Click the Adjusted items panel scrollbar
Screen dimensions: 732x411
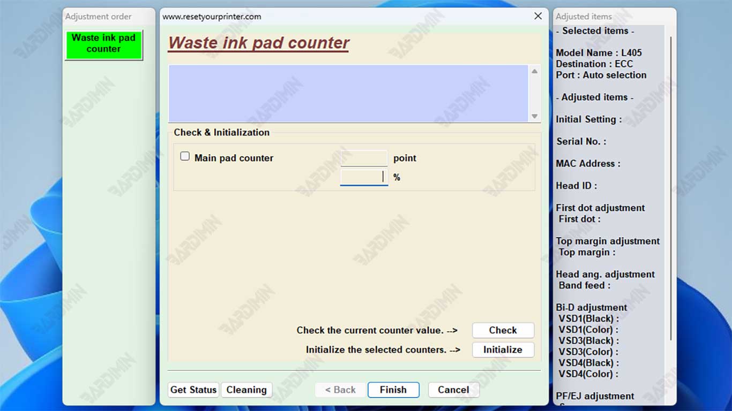point(670,187)
